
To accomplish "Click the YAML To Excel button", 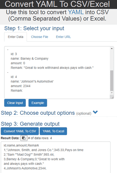I will click(x=53, y=131).
